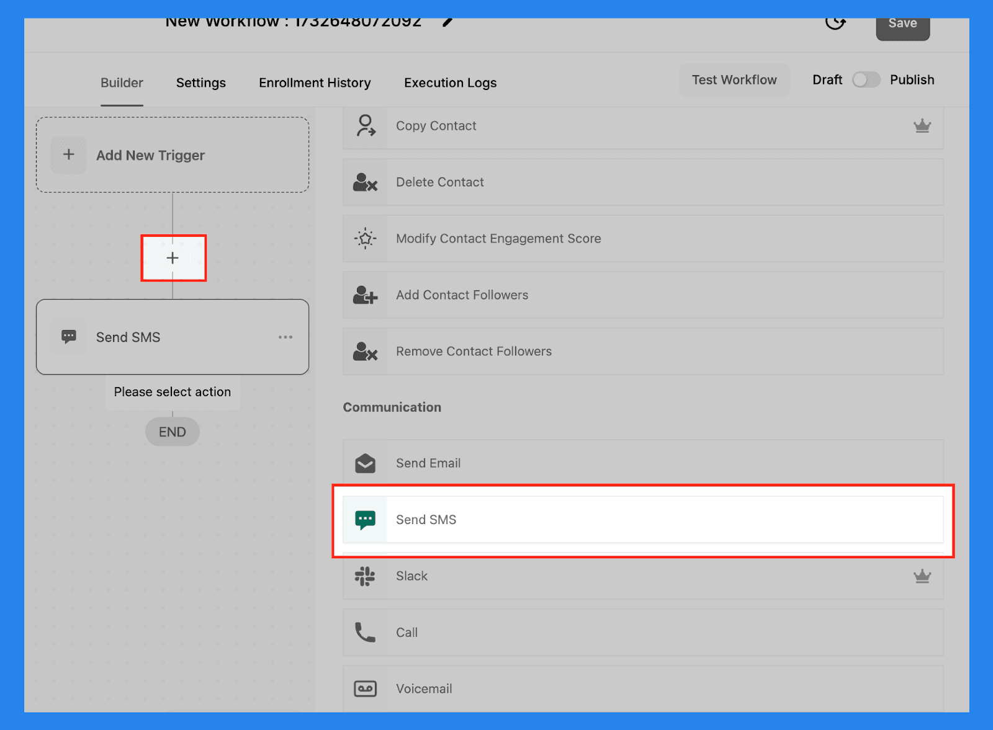Choose the Remove Contact Followers action
The image size is (993, 730).
coord(643,352)
